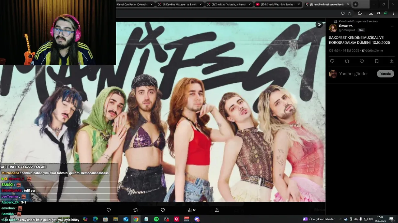Bookmark this page with star icon

coord(349,13)
